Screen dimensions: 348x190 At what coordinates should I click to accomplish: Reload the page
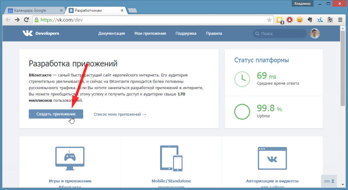27,20
